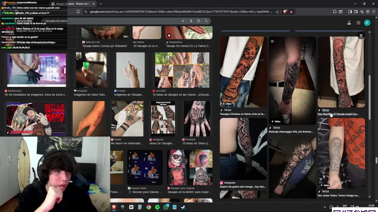
Task: Open Dreamstime 'Tatuaje De Henna' result
Action: tap(188, 46)
